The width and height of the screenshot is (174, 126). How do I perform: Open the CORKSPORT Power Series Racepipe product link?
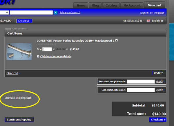tap(75, 41)
